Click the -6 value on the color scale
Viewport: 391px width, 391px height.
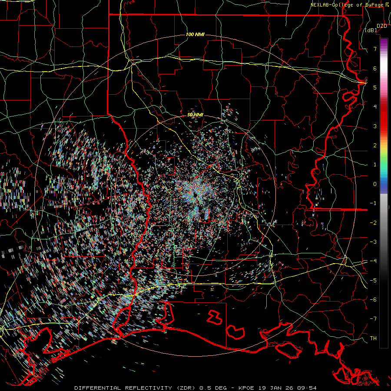tap(373, 300)
